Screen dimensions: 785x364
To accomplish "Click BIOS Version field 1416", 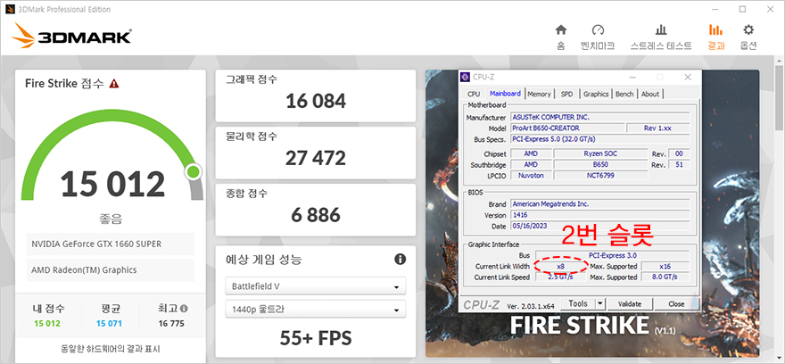I will (x=599, y=215).
